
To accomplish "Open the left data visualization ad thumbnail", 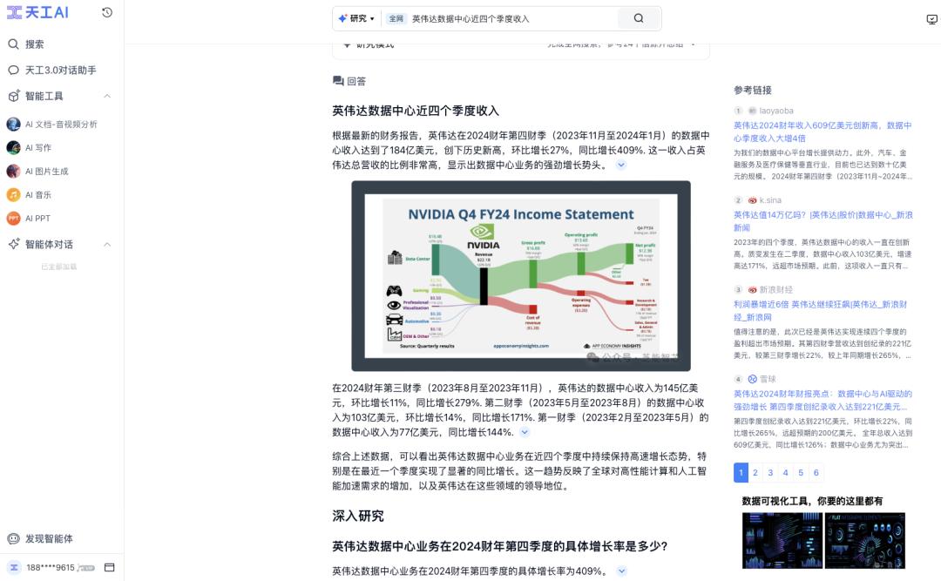I will pos(782,541).
